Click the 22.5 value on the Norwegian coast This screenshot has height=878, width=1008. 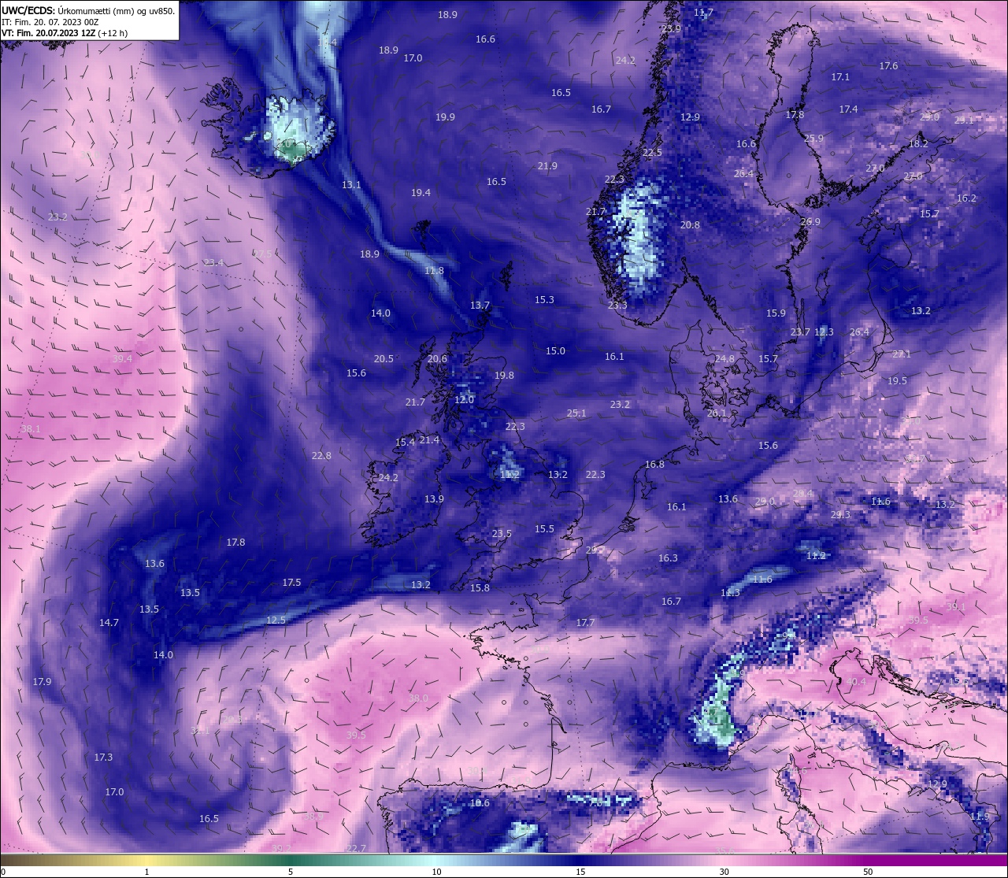coord(652,153)
